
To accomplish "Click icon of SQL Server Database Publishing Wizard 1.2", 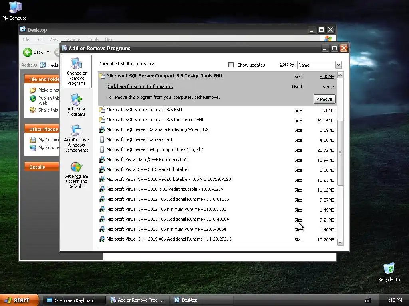I will pyautogui.click(x=102, y=129).
